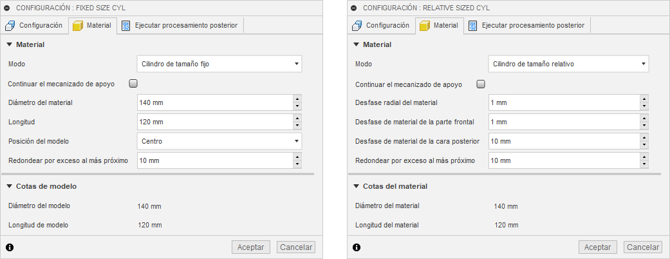Toggle 'Continuar el mecanizado de apoyo' in the fixed-size dialog
670x259 pixels.
[133, 83]
